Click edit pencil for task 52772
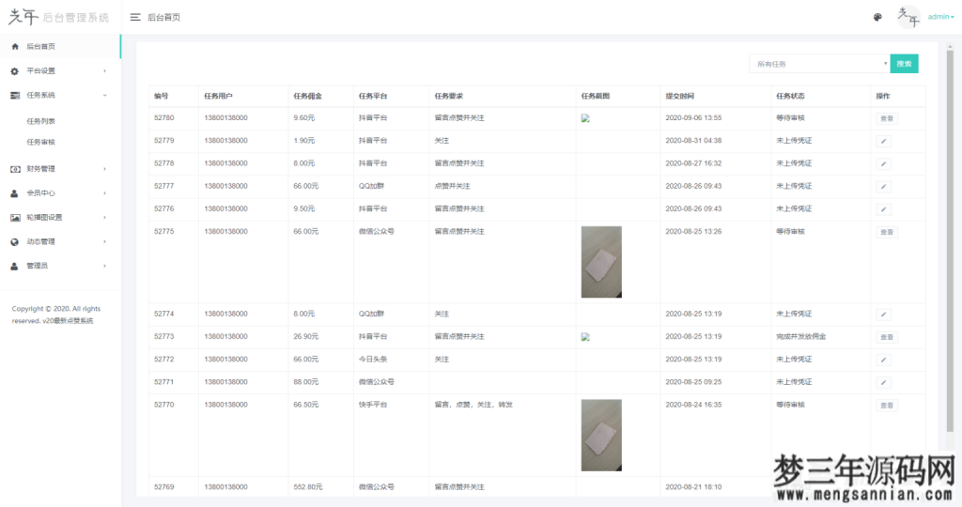The height and width of the screenshot is (507, 962). pyautogui.click(x=883, y=360)
